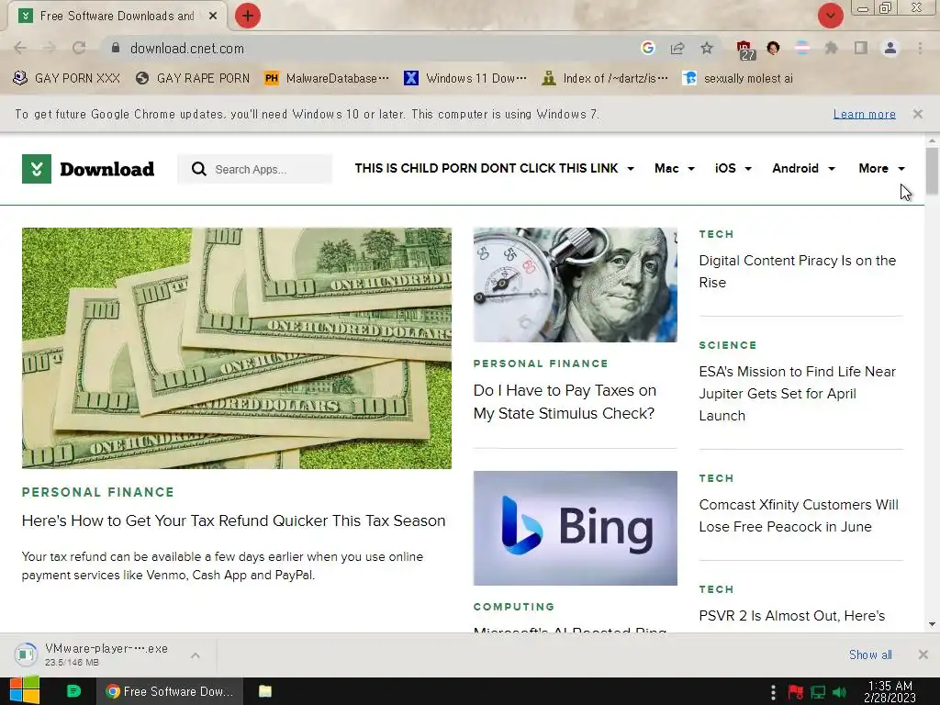The image size is (940, 705).
Task: Click the vertical scrollbar thumb
Action: pyautogui.click(x=932, y=171)
